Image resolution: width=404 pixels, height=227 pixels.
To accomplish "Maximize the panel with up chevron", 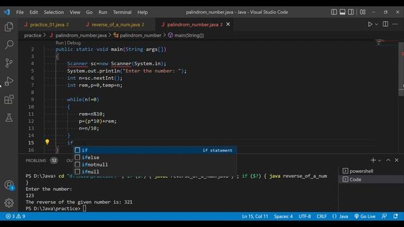I will [388, 160].
